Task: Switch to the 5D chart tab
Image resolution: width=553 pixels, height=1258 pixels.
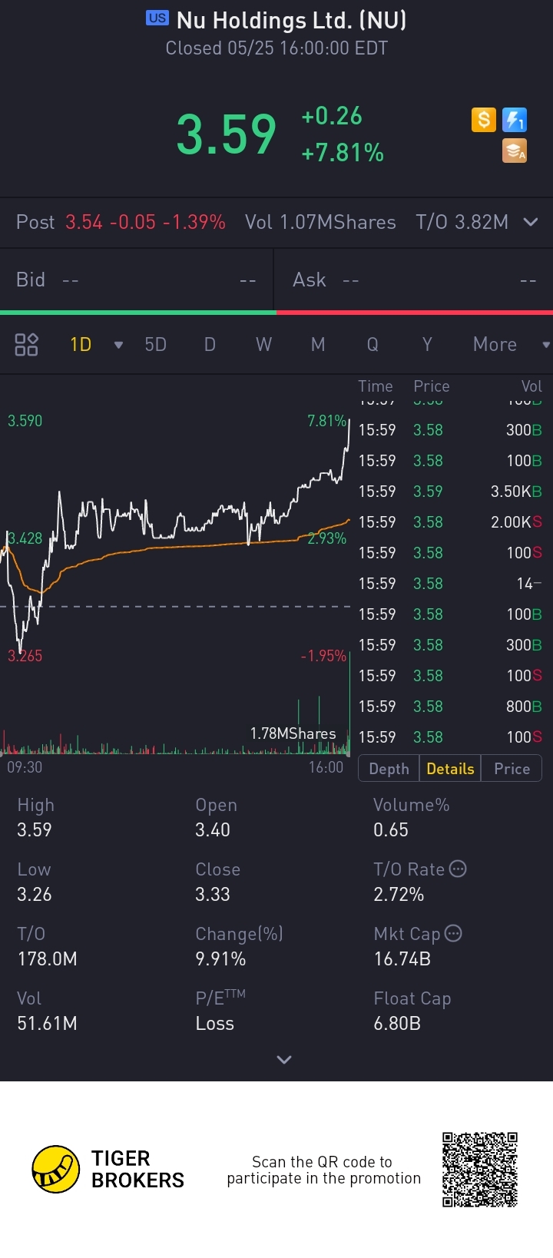Action: pos(156,344)
